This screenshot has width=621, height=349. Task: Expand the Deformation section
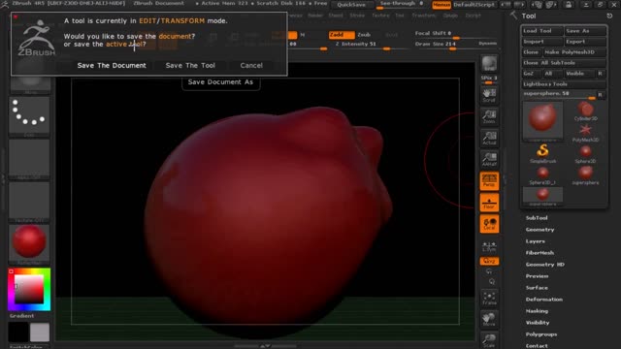point(543,300)
